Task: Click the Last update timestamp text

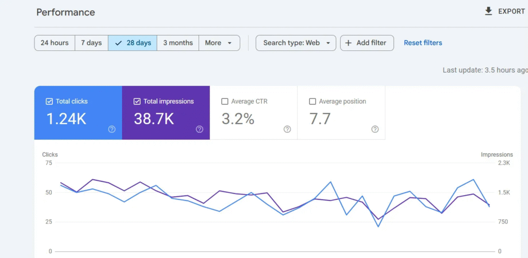Action: (485, 71)
